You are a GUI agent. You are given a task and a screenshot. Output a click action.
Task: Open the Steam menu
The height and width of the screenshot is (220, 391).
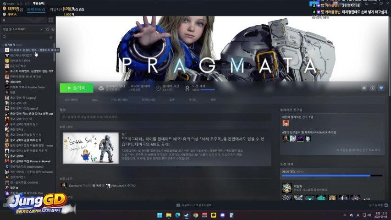pyautogui.click(x=8, y=4)
